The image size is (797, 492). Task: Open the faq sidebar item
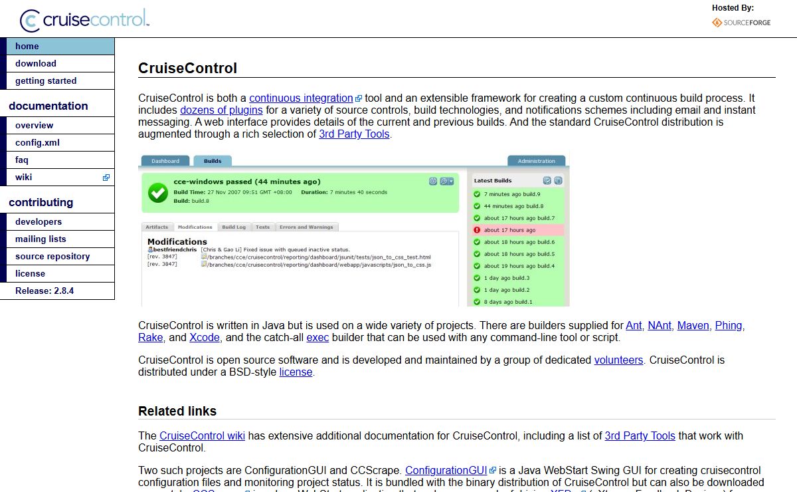click(x=22, y=160)
